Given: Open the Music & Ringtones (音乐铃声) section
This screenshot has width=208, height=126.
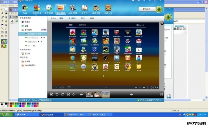Looking at the screenshot, I should (49, 9).
